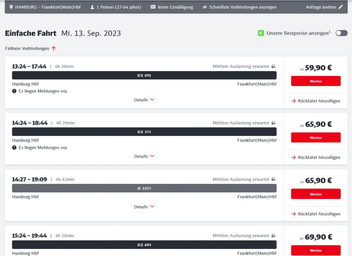This screenshot has width=352, height=256.
Task: Click the swap arrows icon for Schnellste Verbindungen
Action: coord(205,7)
